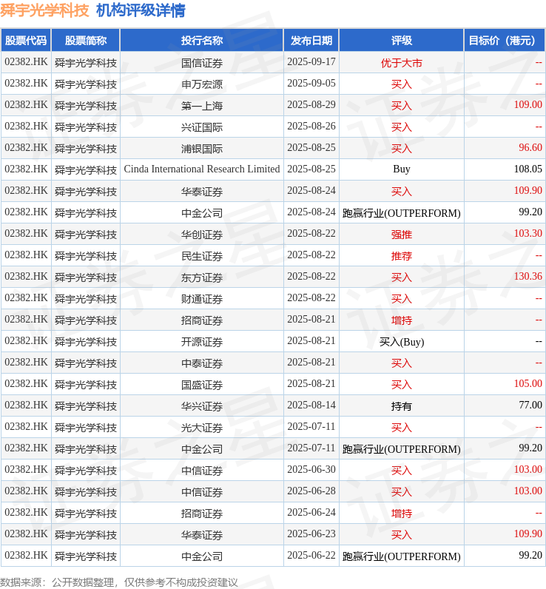Image resolution: width=546 pixels, height=589 pixels.
Task: Click the 强推 rating cell
Action: point(402,234)
